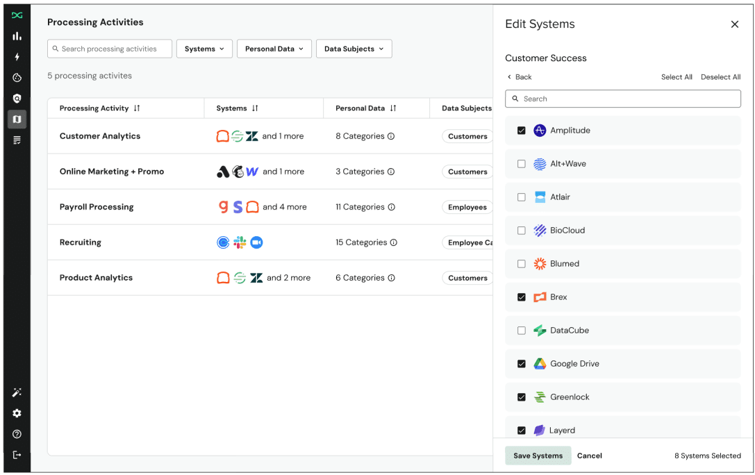Click the cookie icon in left sidebar
Image resolution: width=755 pixels, height=475 pixels.
17,78
